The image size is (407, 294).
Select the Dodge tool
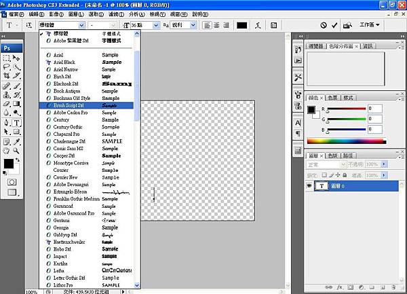16,113
